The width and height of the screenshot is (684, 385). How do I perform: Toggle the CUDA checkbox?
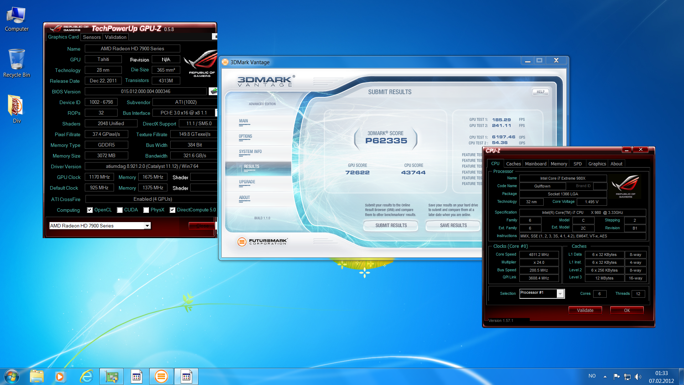click(x=120, y=210)
